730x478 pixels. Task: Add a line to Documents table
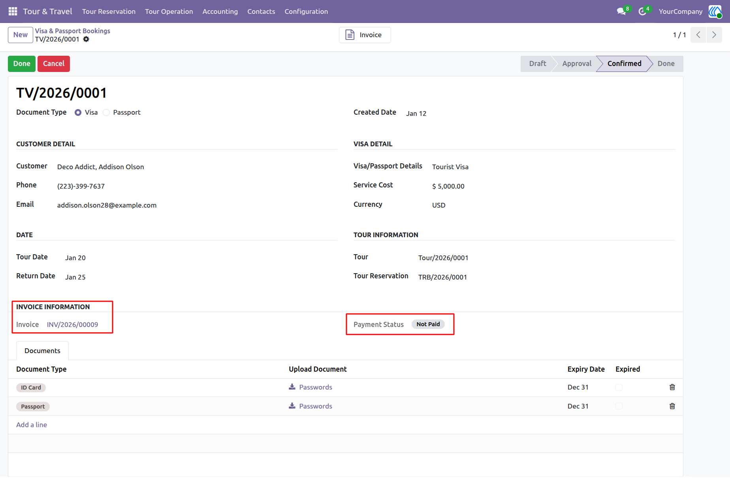click(32, 425)
